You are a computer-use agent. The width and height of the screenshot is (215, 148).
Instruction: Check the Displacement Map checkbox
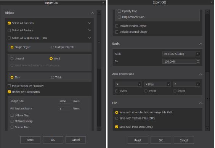pos(119,17)
